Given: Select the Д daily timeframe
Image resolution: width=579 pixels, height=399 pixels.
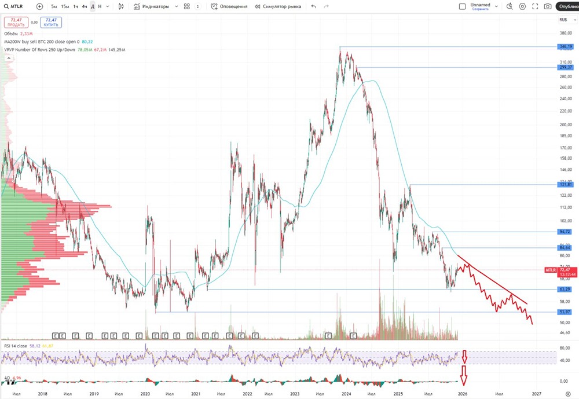Looking at the screenshot, I should coord(92,6).
